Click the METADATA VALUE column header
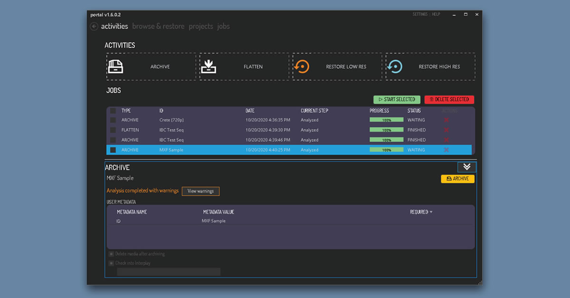 tap(218, 212)
